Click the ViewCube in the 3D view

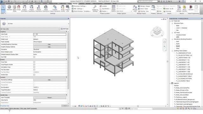coord(157,31)
